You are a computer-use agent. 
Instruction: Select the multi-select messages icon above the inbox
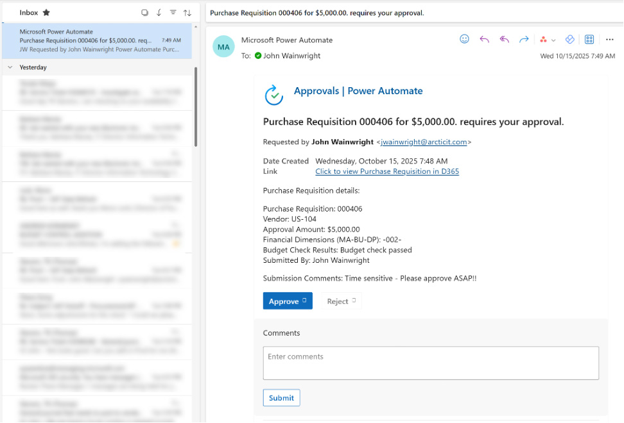[x=146, y=12]
